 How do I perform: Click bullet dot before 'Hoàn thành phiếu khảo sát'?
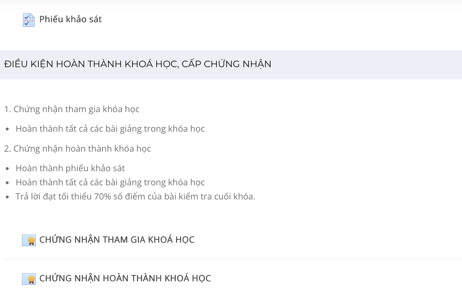[8, 169]
